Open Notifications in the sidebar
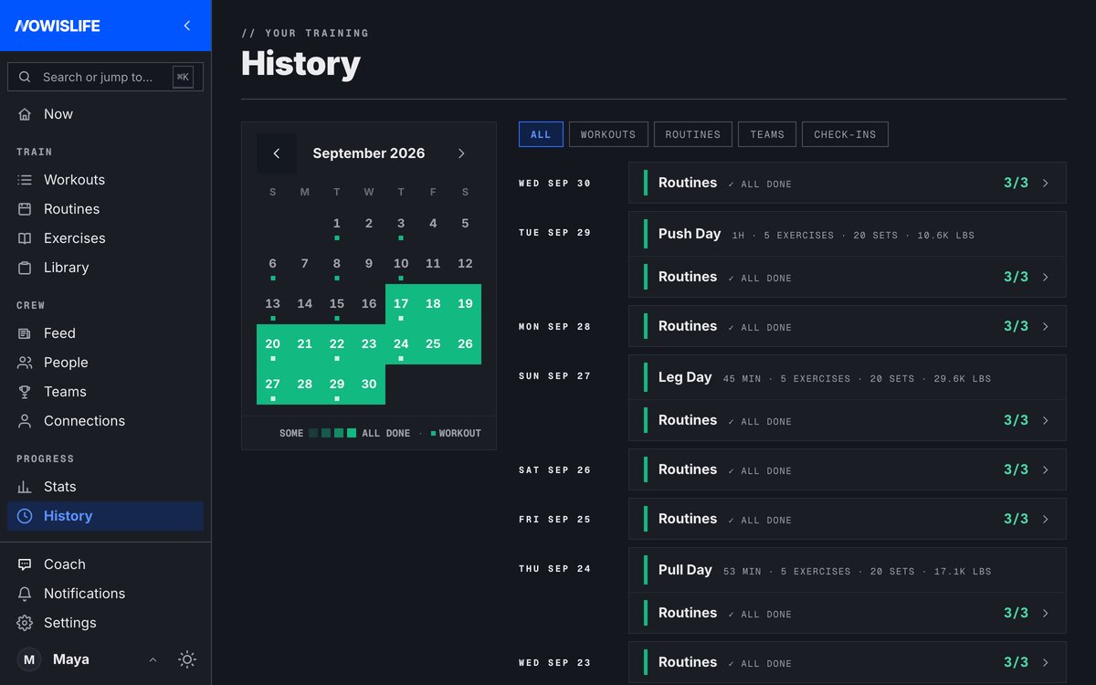Image resolution: width=1096 pixels, height=685 pixels. click(105, 594)
